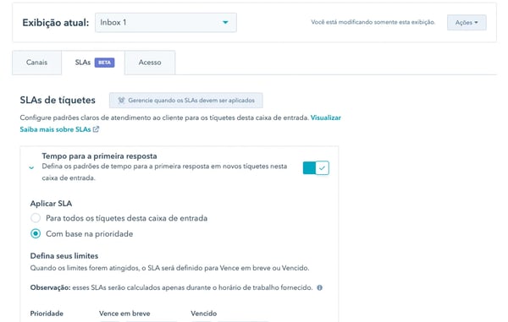Switch to the Acesso tab
The width and height of the screenshot is (508, 322).
[x=150, y=63]
